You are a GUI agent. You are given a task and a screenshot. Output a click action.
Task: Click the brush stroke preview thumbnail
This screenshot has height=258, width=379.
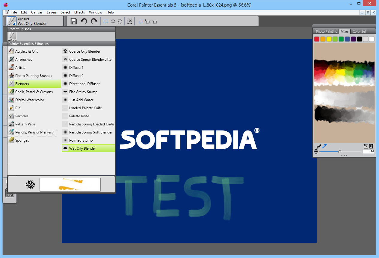point(70,184)
